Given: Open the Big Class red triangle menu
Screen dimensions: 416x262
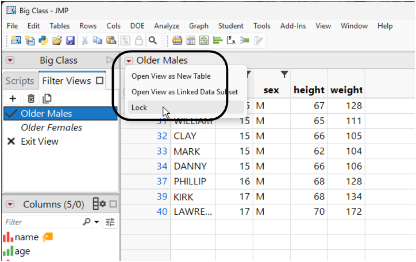Looking at the screenshot, I should pos(10,60).
